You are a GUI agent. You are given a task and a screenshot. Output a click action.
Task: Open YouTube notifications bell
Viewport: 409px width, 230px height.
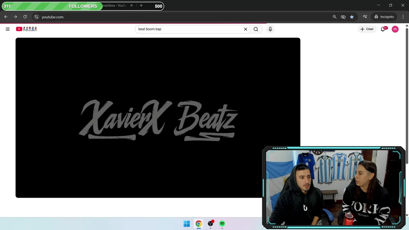coord(383,29)
